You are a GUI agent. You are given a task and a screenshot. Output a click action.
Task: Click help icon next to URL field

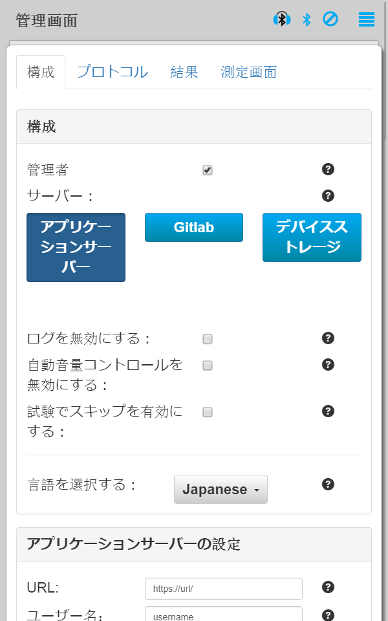(328, 587)
